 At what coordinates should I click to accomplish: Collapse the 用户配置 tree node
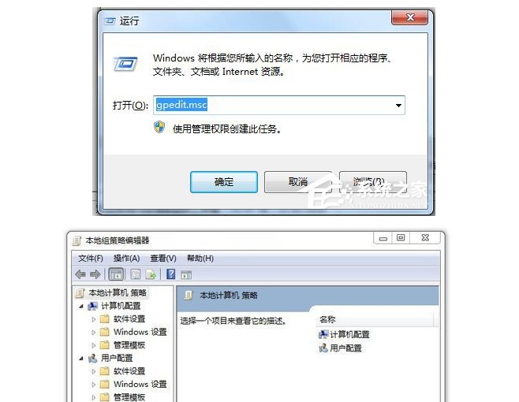coord(81,359)
